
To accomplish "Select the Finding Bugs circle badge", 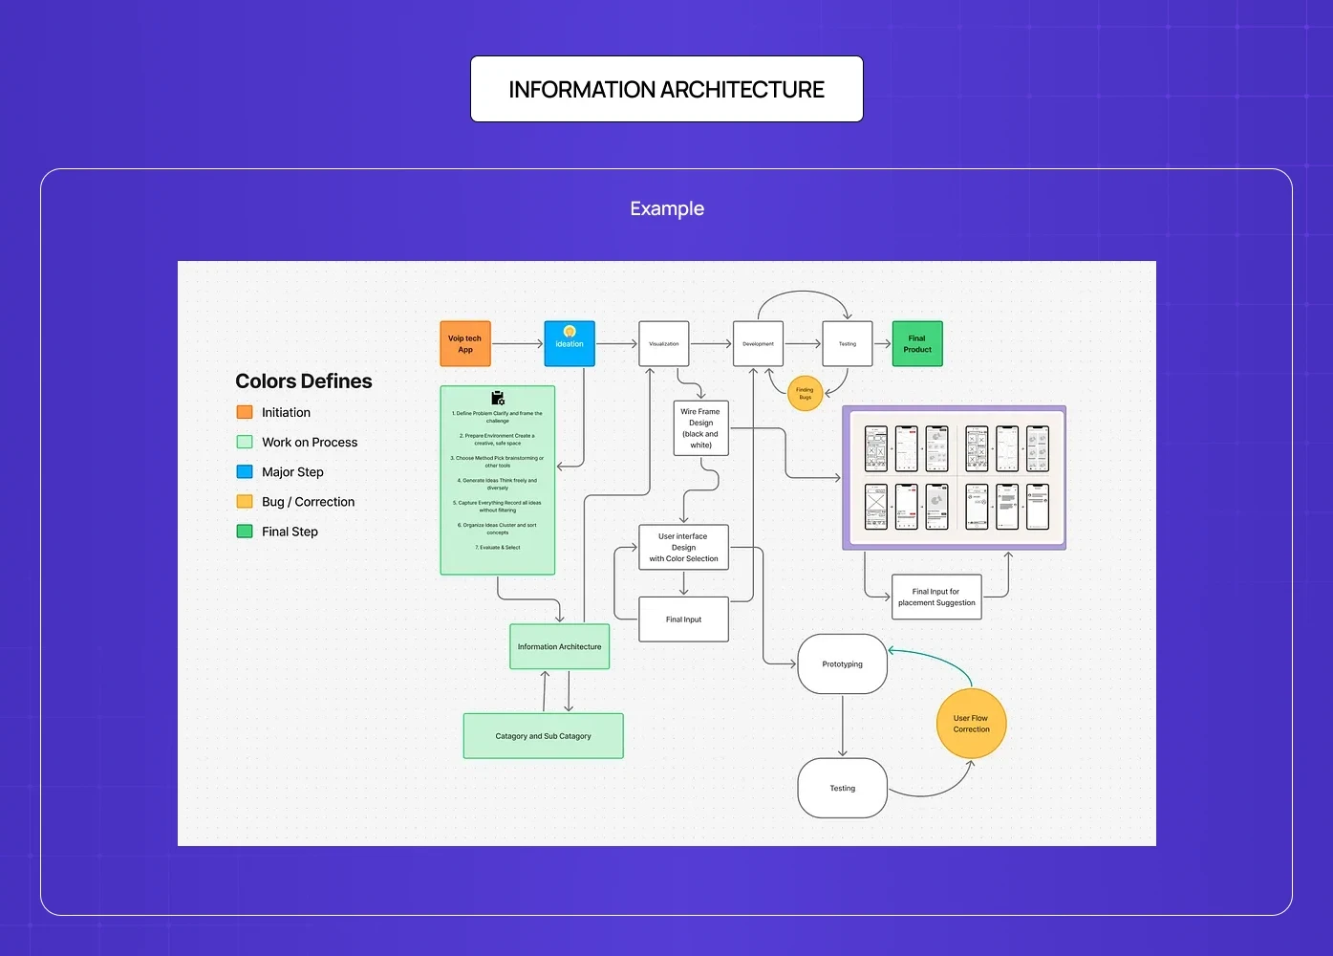I will [805, 393].
